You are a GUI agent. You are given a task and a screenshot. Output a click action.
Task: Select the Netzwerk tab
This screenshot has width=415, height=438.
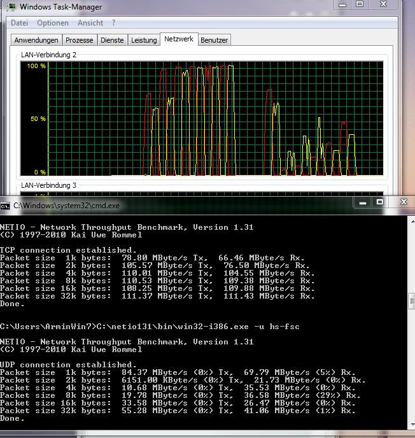[179, 39]
